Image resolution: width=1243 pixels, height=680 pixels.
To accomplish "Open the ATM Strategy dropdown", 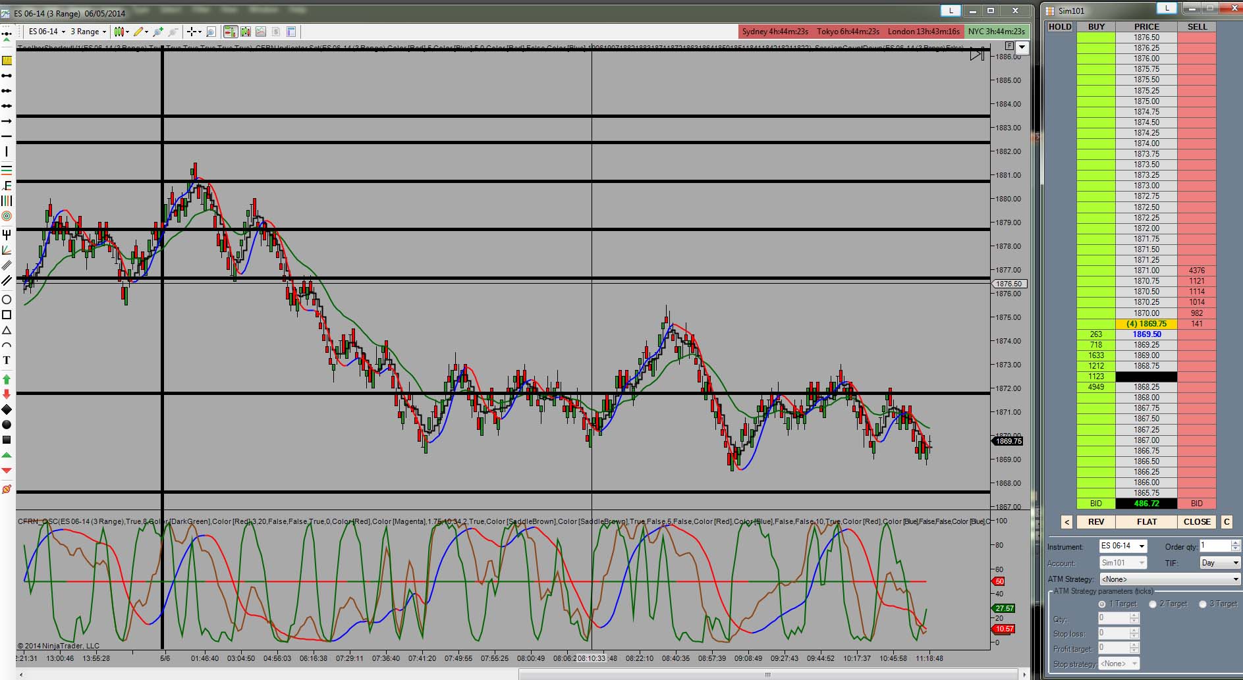I will [x=1170, y=579].
